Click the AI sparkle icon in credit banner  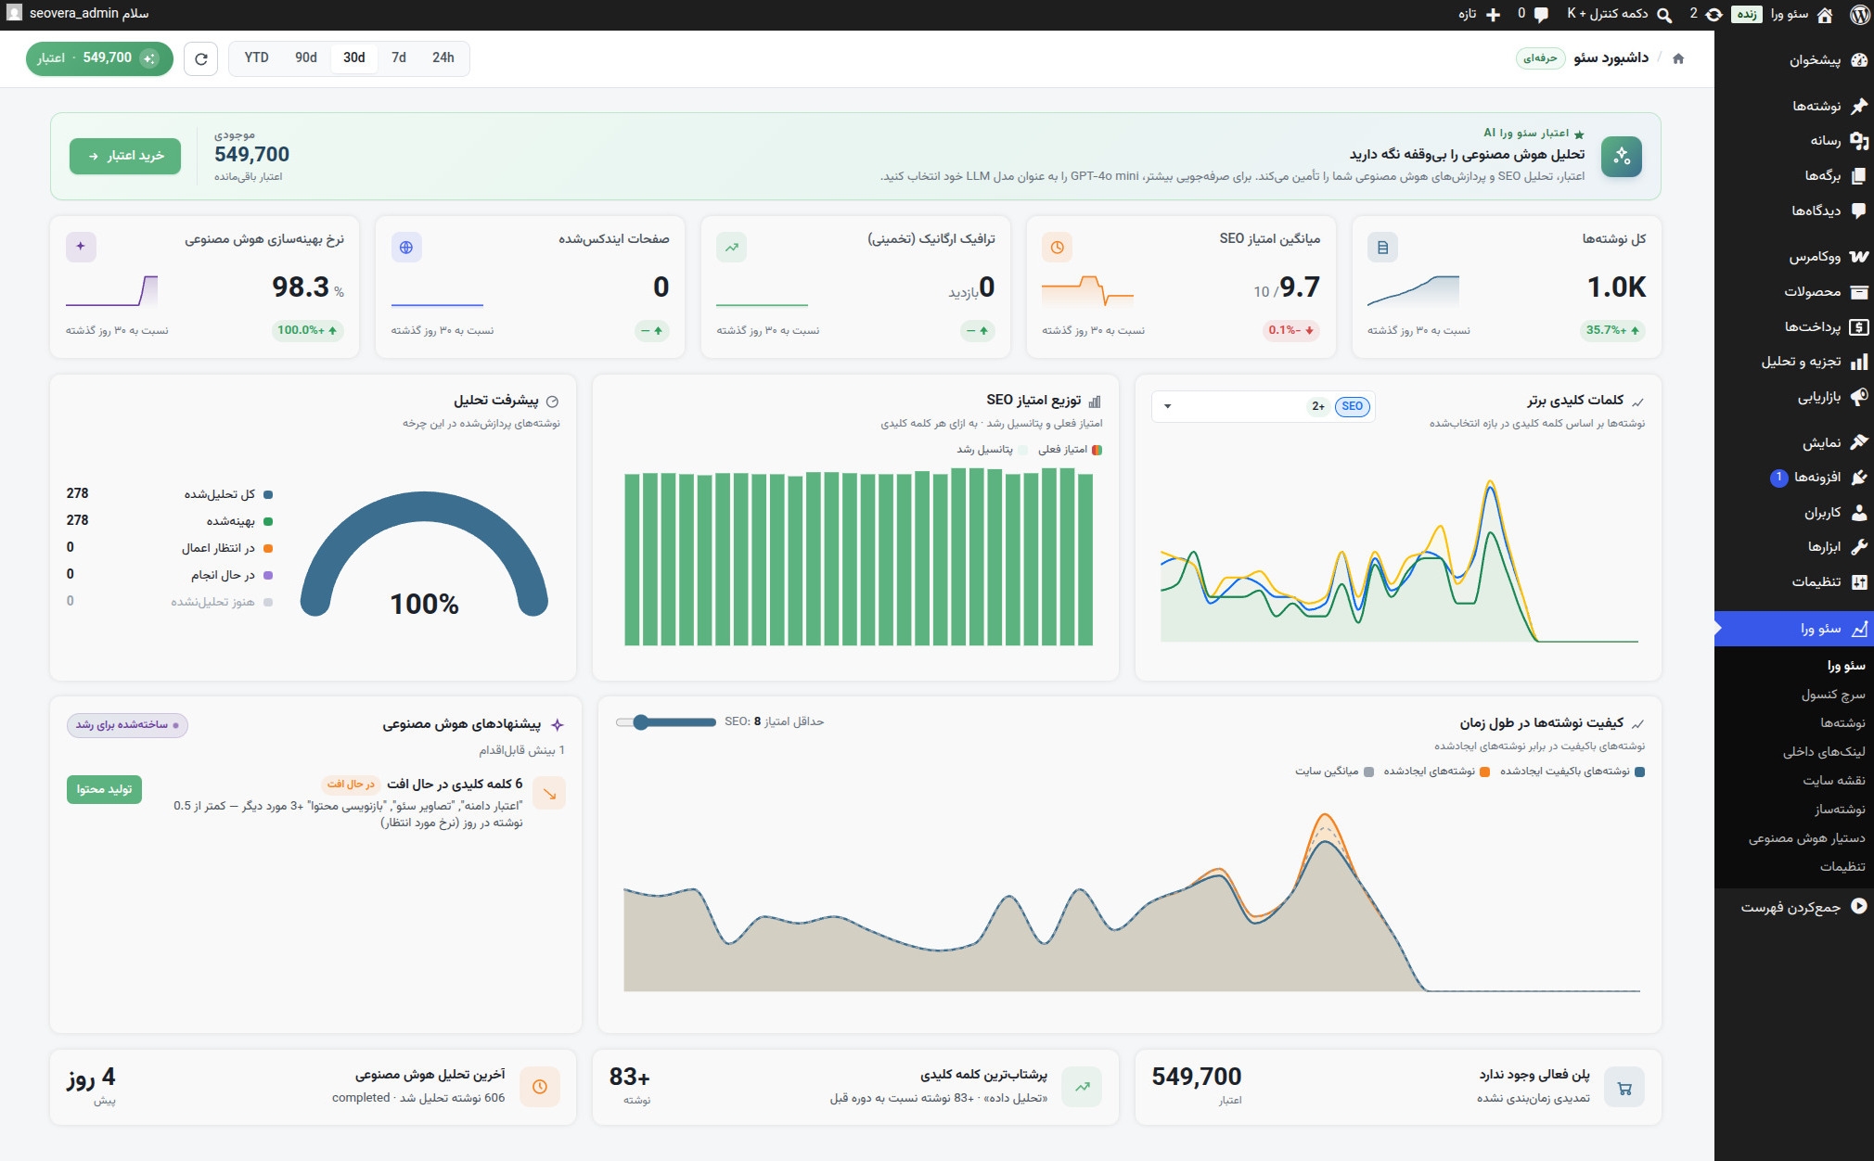1621,156
